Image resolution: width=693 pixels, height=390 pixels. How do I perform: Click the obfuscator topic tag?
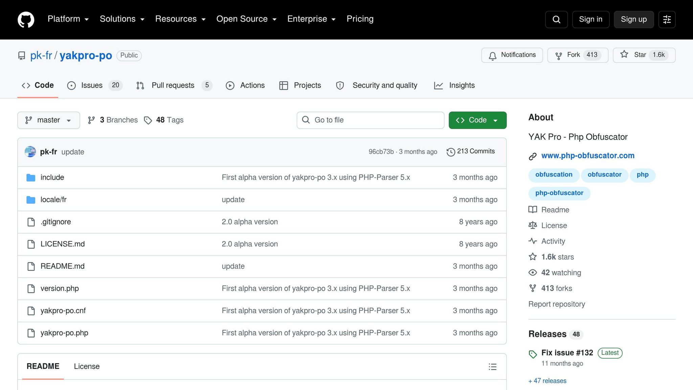pos(605,175)
